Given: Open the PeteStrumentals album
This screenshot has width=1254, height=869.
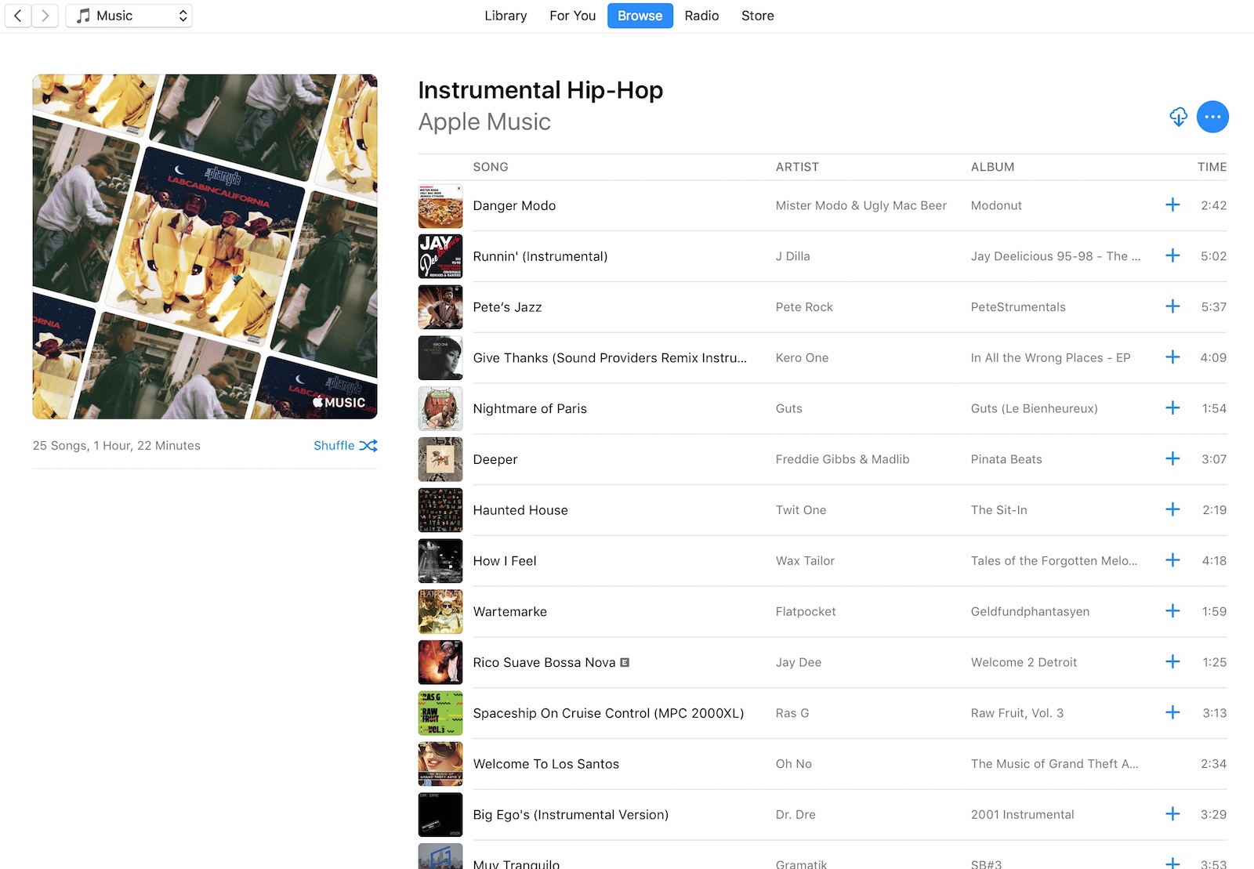Looking at the screenshot, I should [x=1018, y=307].
